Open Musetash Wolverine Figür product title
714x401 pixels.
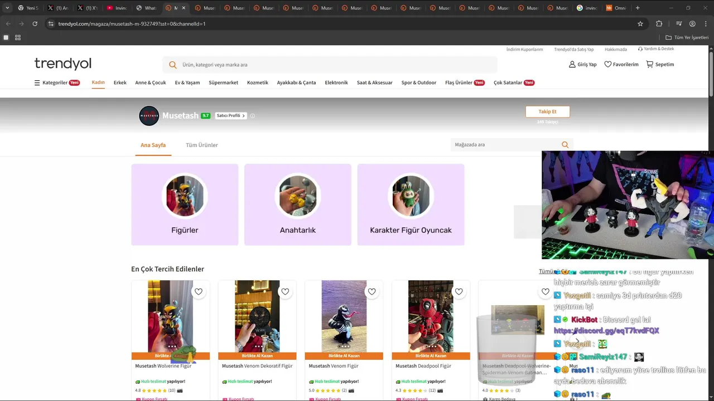tap(163, 366)
